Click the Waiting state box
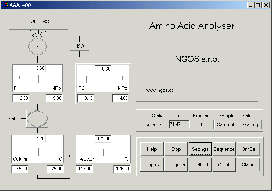Screen dimensions: 272x191 click(x=250, y=124)
